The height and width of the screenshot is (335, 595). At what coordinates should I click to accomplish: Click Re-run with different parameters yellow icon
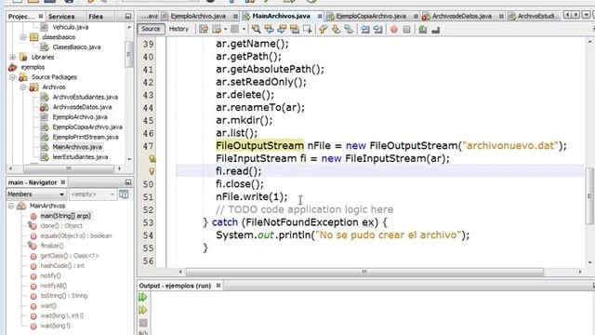(x=142, y=310)
